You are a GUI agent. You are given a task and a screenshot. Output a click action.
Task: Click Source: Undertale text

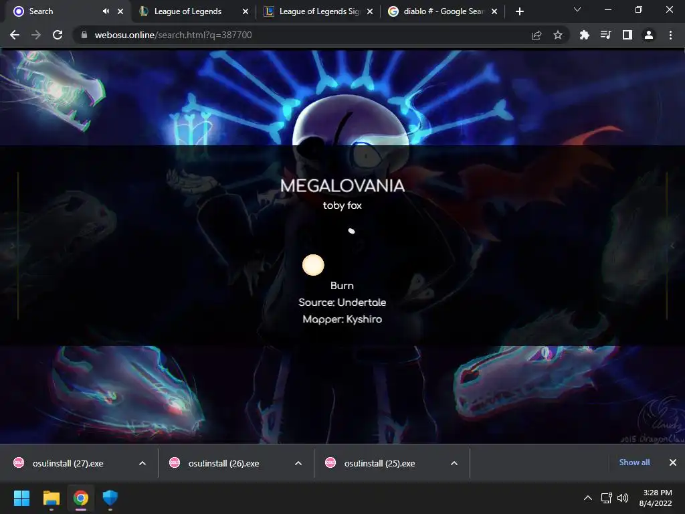(x=342, y=303)
